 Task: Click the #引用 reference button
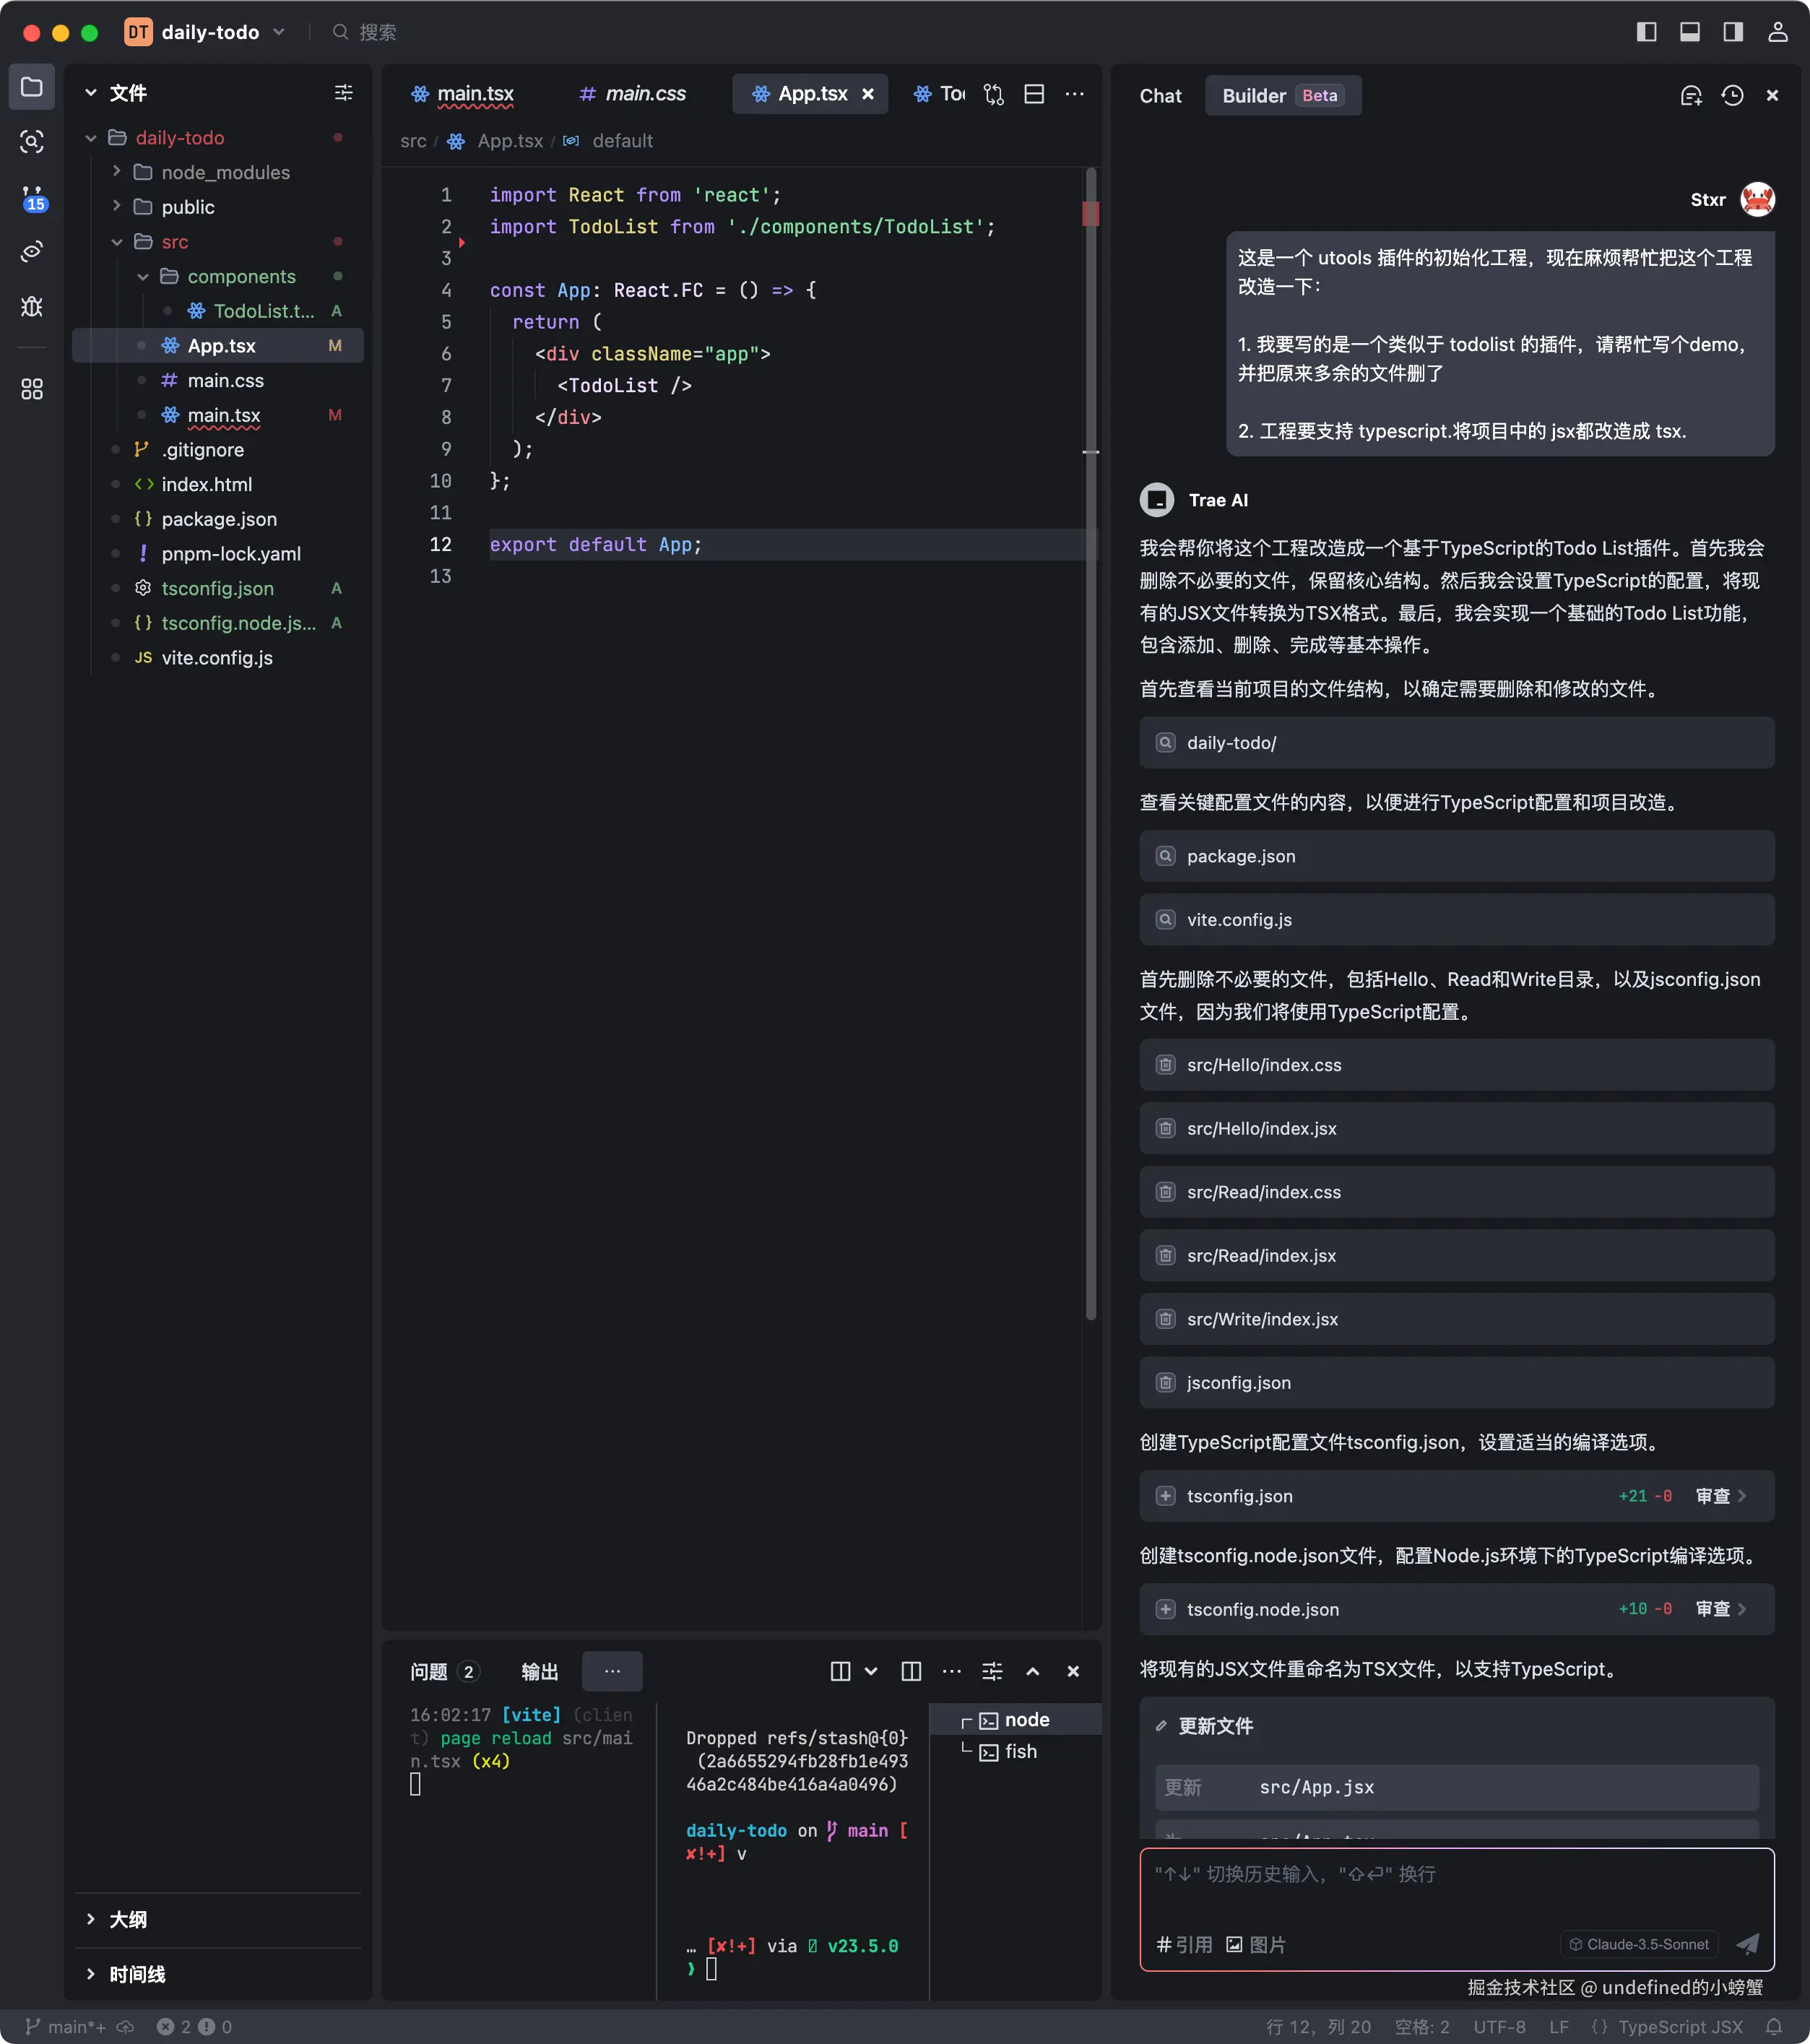pos(1184,1944)
